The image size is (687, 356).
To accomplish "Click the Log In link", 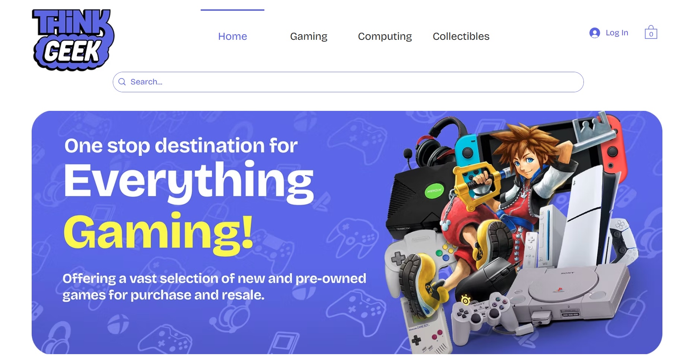I will [617, 33].
